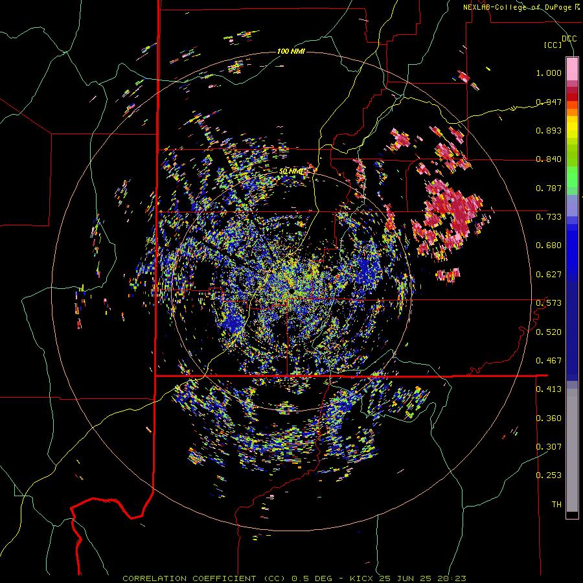The width and height of the screenshot is (583, 583).
Task: Click the TH threshold label
Action: (x=556, y=504)
